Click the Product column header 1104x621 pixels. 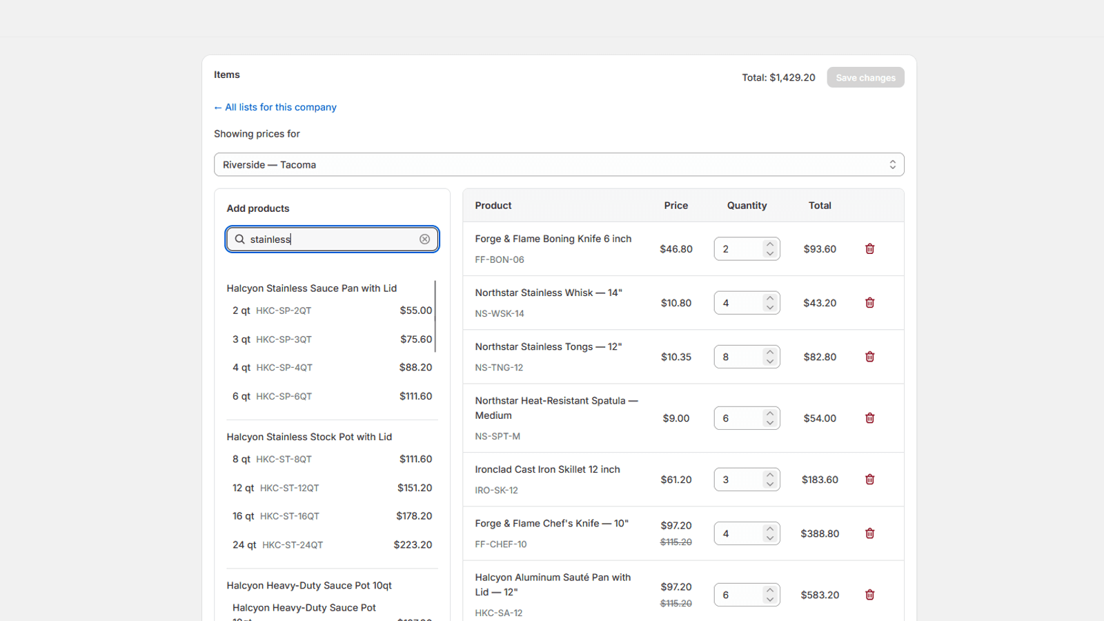coord(493,206)
